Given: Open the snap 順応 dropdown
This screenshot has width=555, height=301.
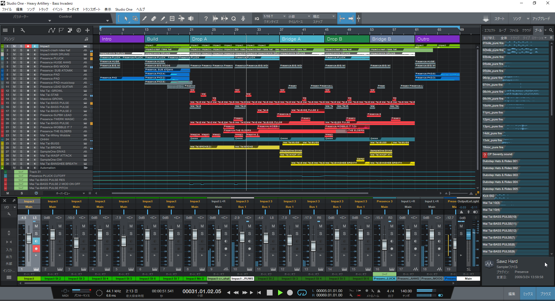Looking at the screenshot, I should click(x=324, y=16).
